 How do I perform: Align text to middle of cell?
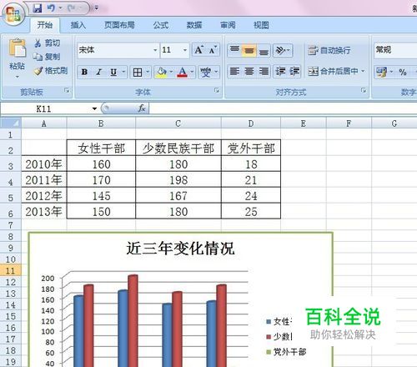[x=249, y=50]
